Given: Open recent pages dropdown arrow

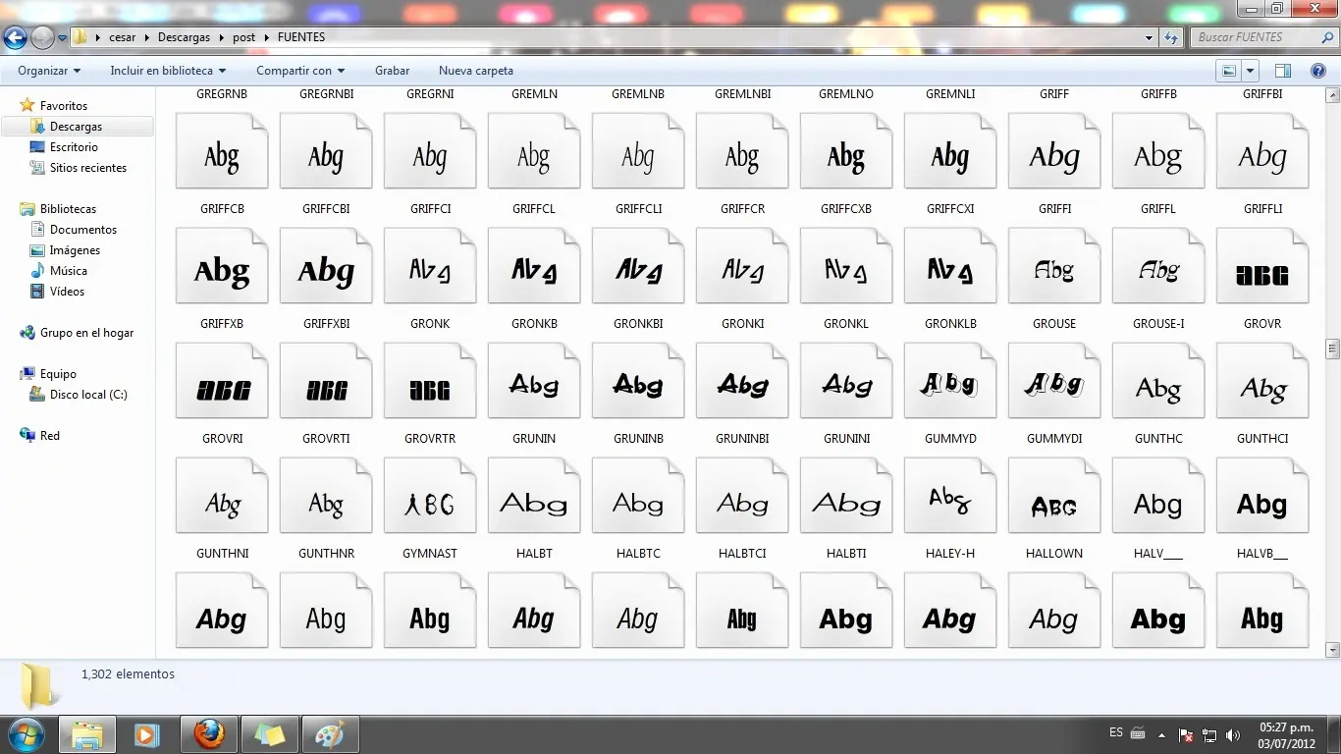Looking at the screenshot, I should point(63,38).
